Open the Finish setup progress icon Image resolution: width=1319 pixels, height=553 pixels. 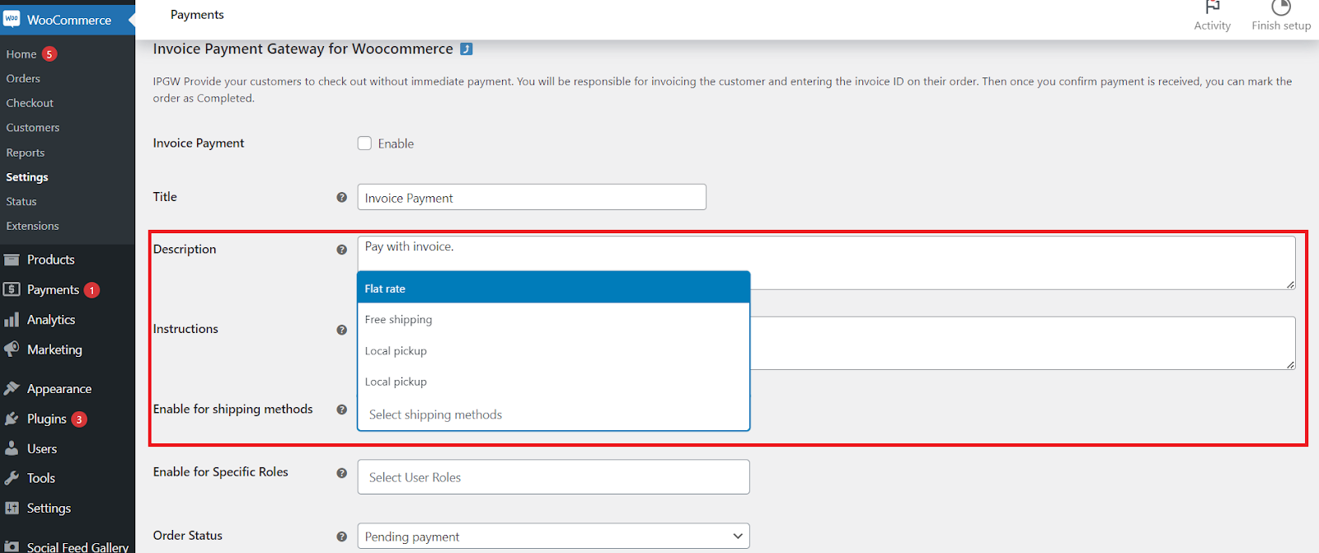(1281, 7)
